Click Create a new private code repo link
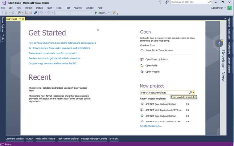The height and width of the screenshot is (146, 234). (52, 53)
